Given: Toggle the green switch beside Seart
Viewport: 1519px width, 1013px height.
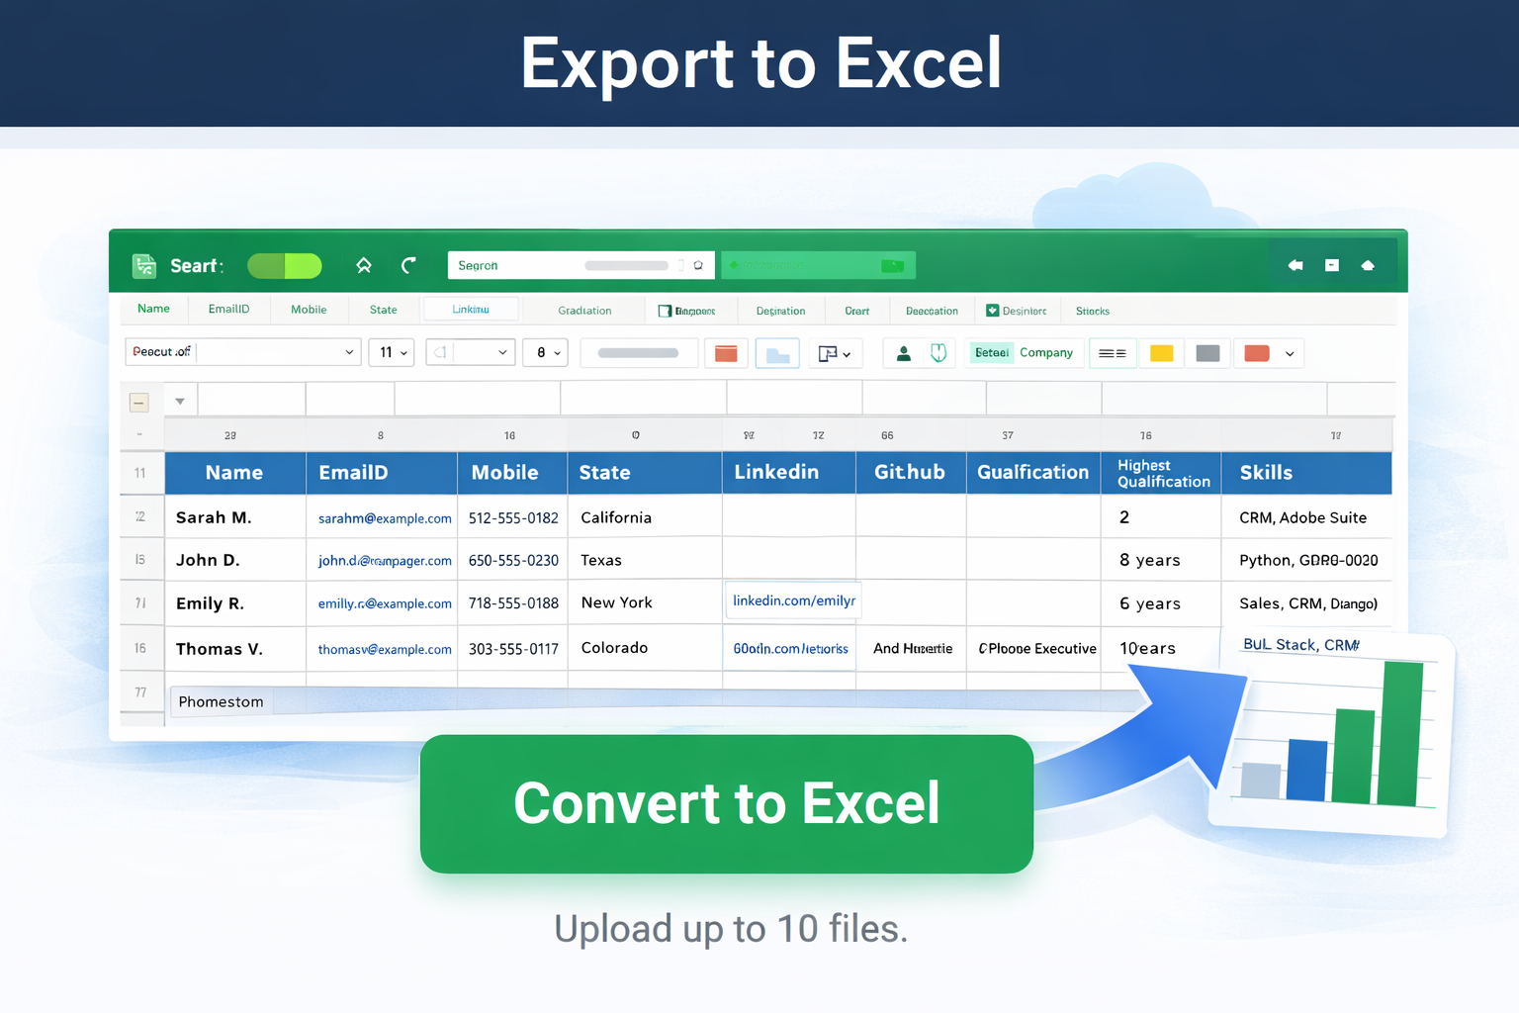Looking at the screenshot, I should (285, 265).
